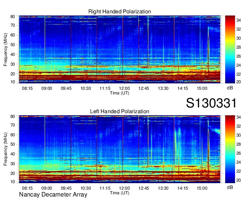Click the 'Frequency (MHz)' axis label on the lower plot
245x199 pixels.
(x=5, y=149)
